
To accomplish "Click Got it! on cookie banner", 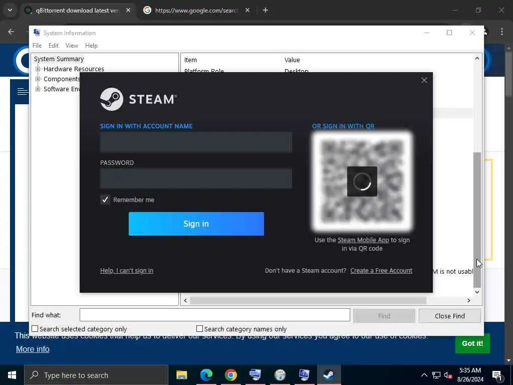I will [472, 343].
